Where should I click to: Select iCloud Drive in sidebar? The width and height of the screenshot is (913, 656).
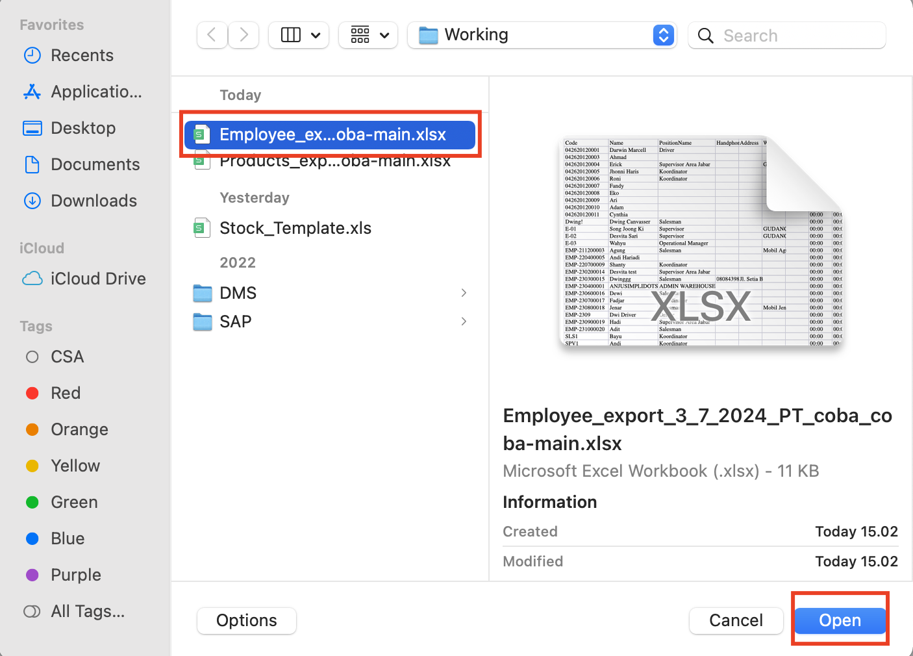pyautogui.click(x=97, y=279)
